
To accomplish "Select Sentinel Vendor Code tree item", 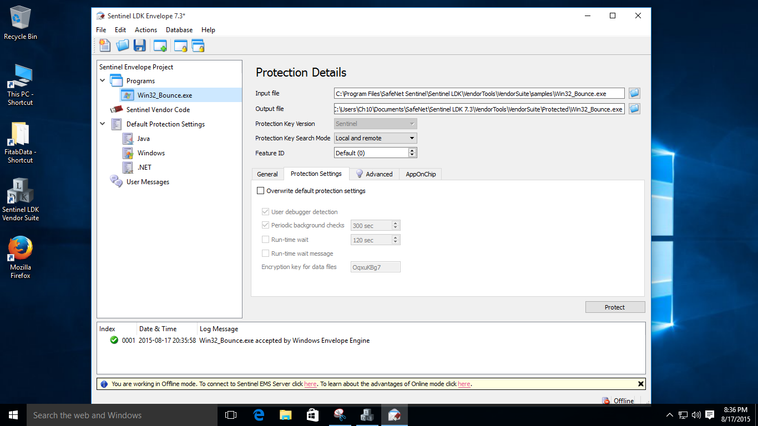I will click(158, 110).
